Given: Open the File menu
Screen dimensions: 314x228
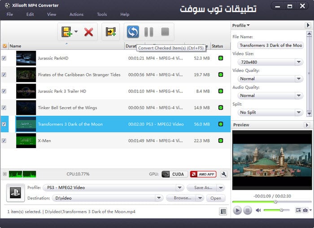Looking at the screenshot, I should tap(9, 14).
